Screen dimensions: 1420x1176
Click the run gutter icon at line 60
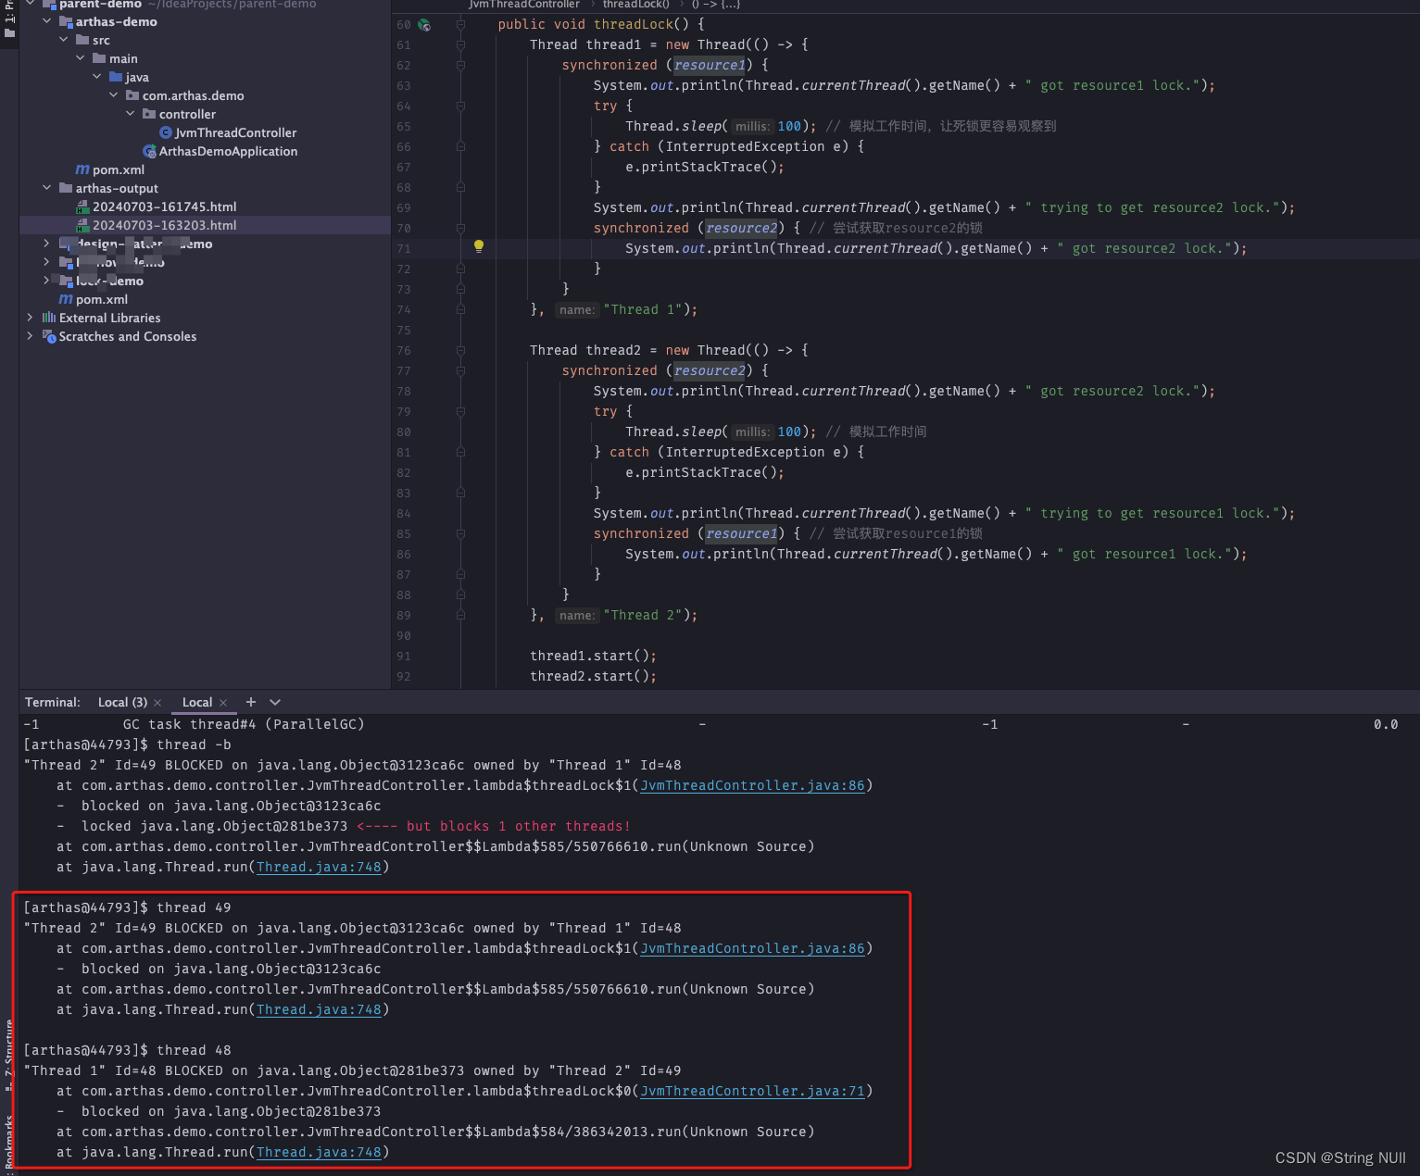click(x=424, y=25)
